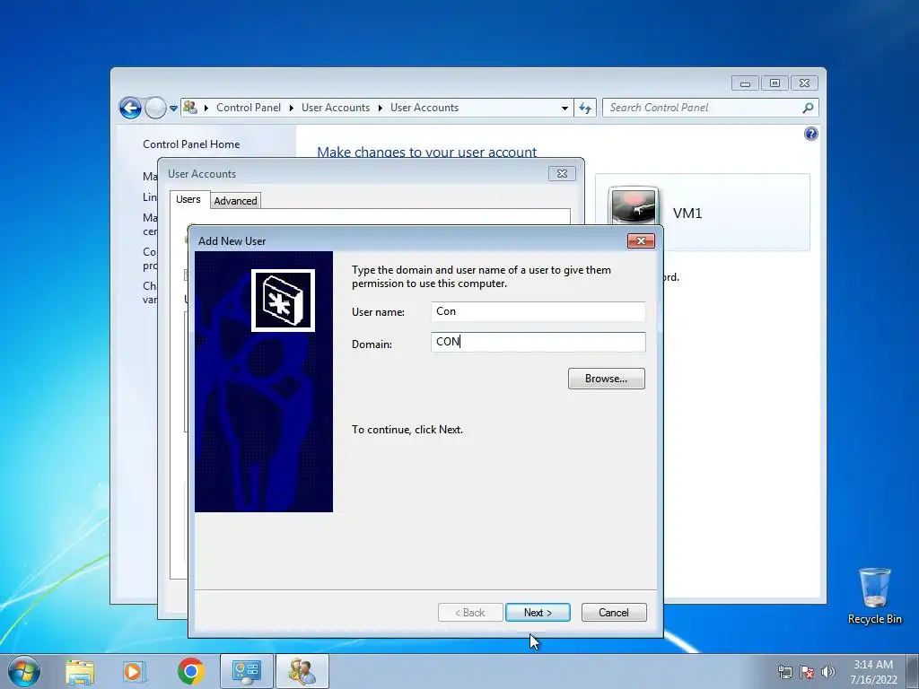Open Control Panel Home link

[191, 144]
